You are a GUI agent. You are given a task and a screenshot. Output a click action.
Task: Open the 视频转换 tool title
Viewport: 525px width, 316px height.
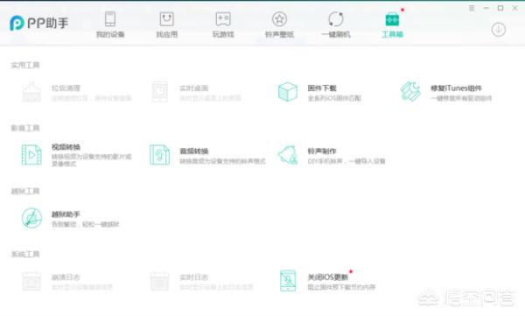pyautogui.click(x=66, y=147)
